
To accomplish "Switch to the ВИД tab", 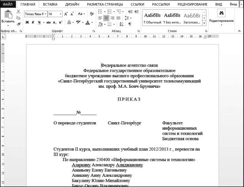I will click(219, 4).
